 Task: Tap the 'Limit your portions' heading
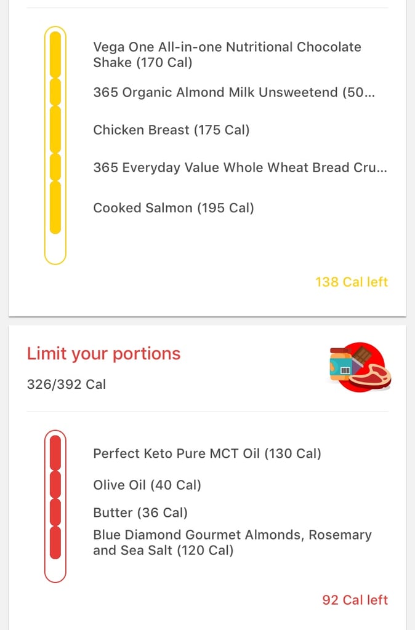pos(103,354)
